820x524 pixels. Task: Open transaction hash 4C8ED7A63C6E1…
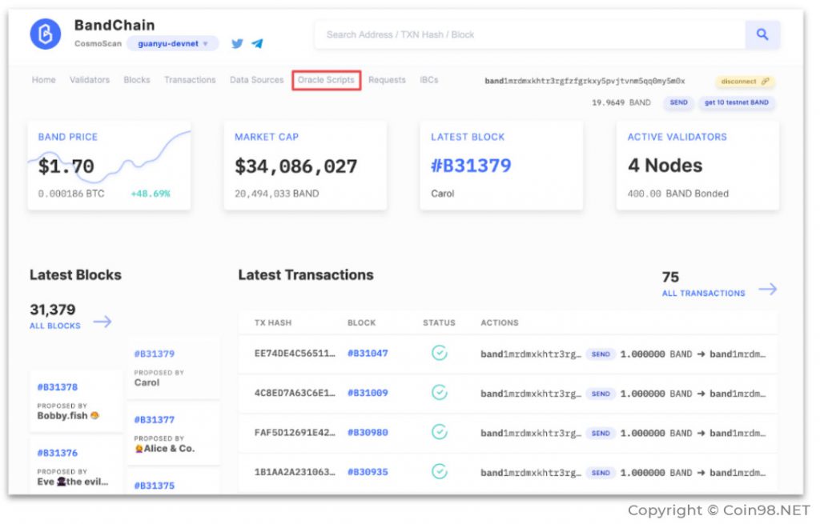(x=295, y=393)
